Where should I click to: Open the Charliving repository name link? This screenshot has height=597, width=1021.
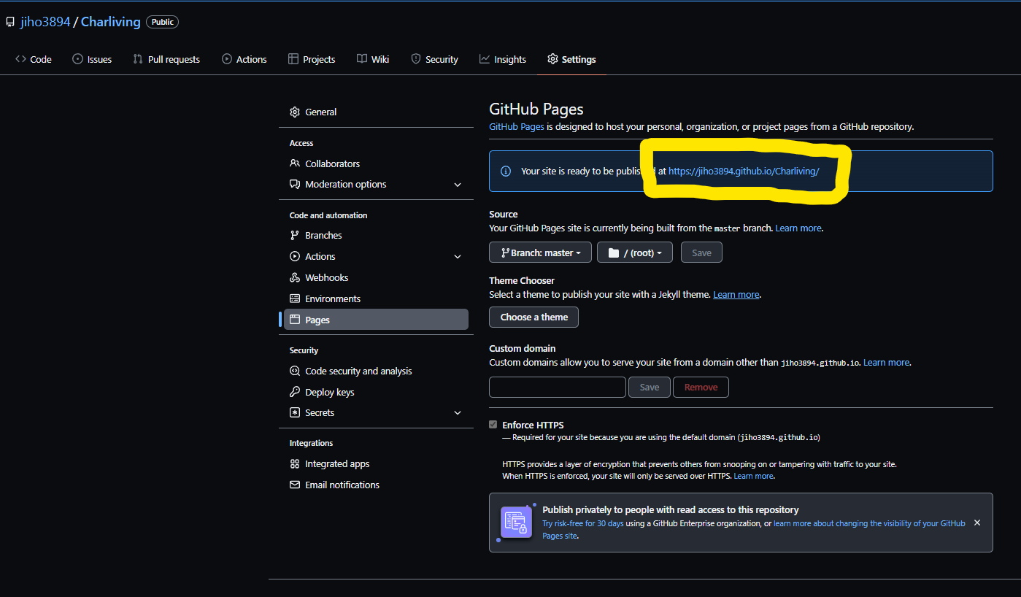(111, 22)
